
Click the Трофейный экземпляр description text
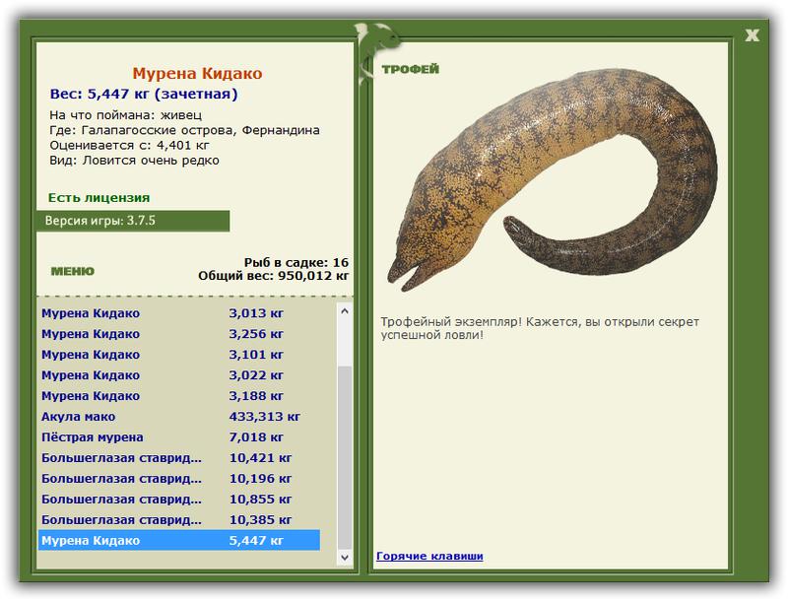coord(540,328)
